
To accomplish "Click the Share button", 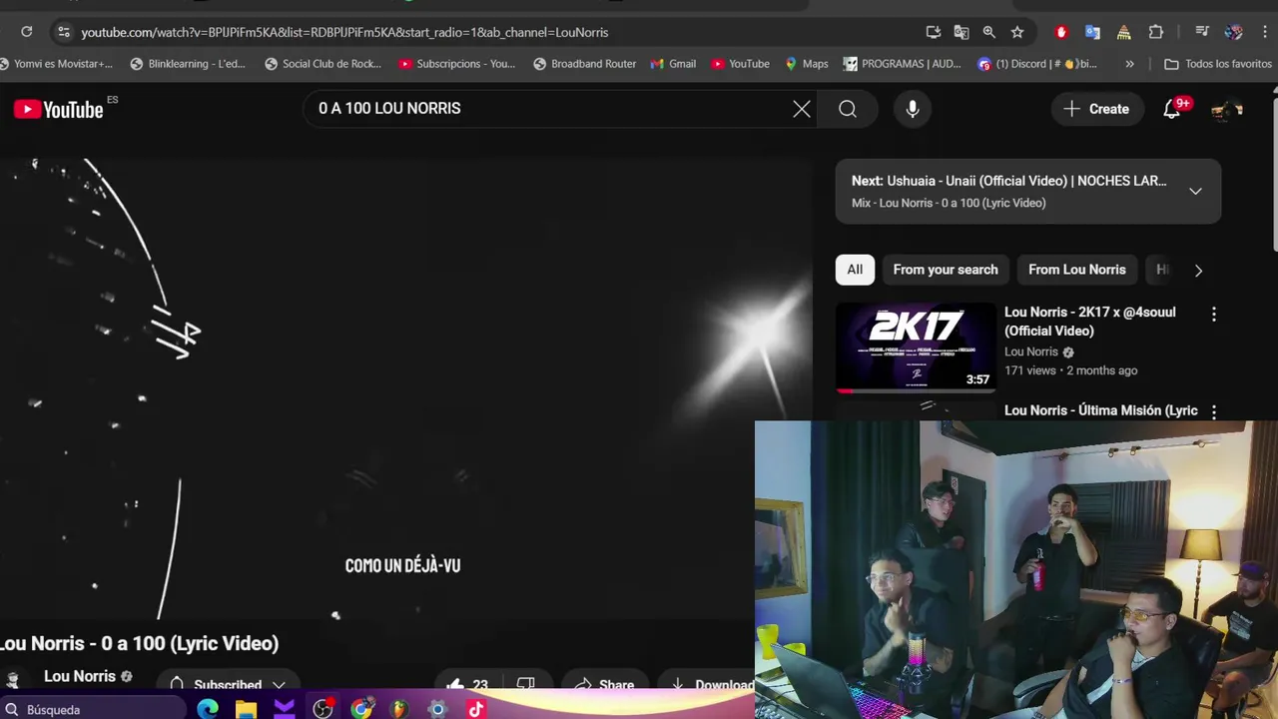I will click(603, 684).
